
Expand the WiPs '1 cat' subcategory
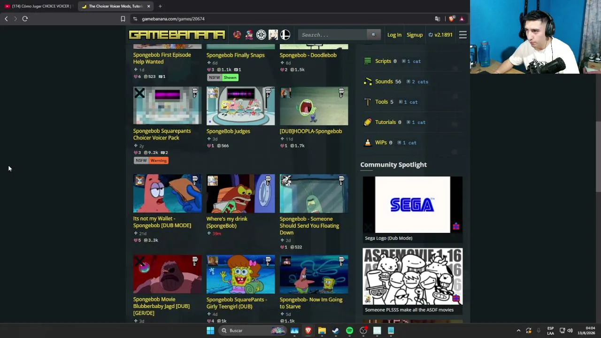(x=407, y=143)
